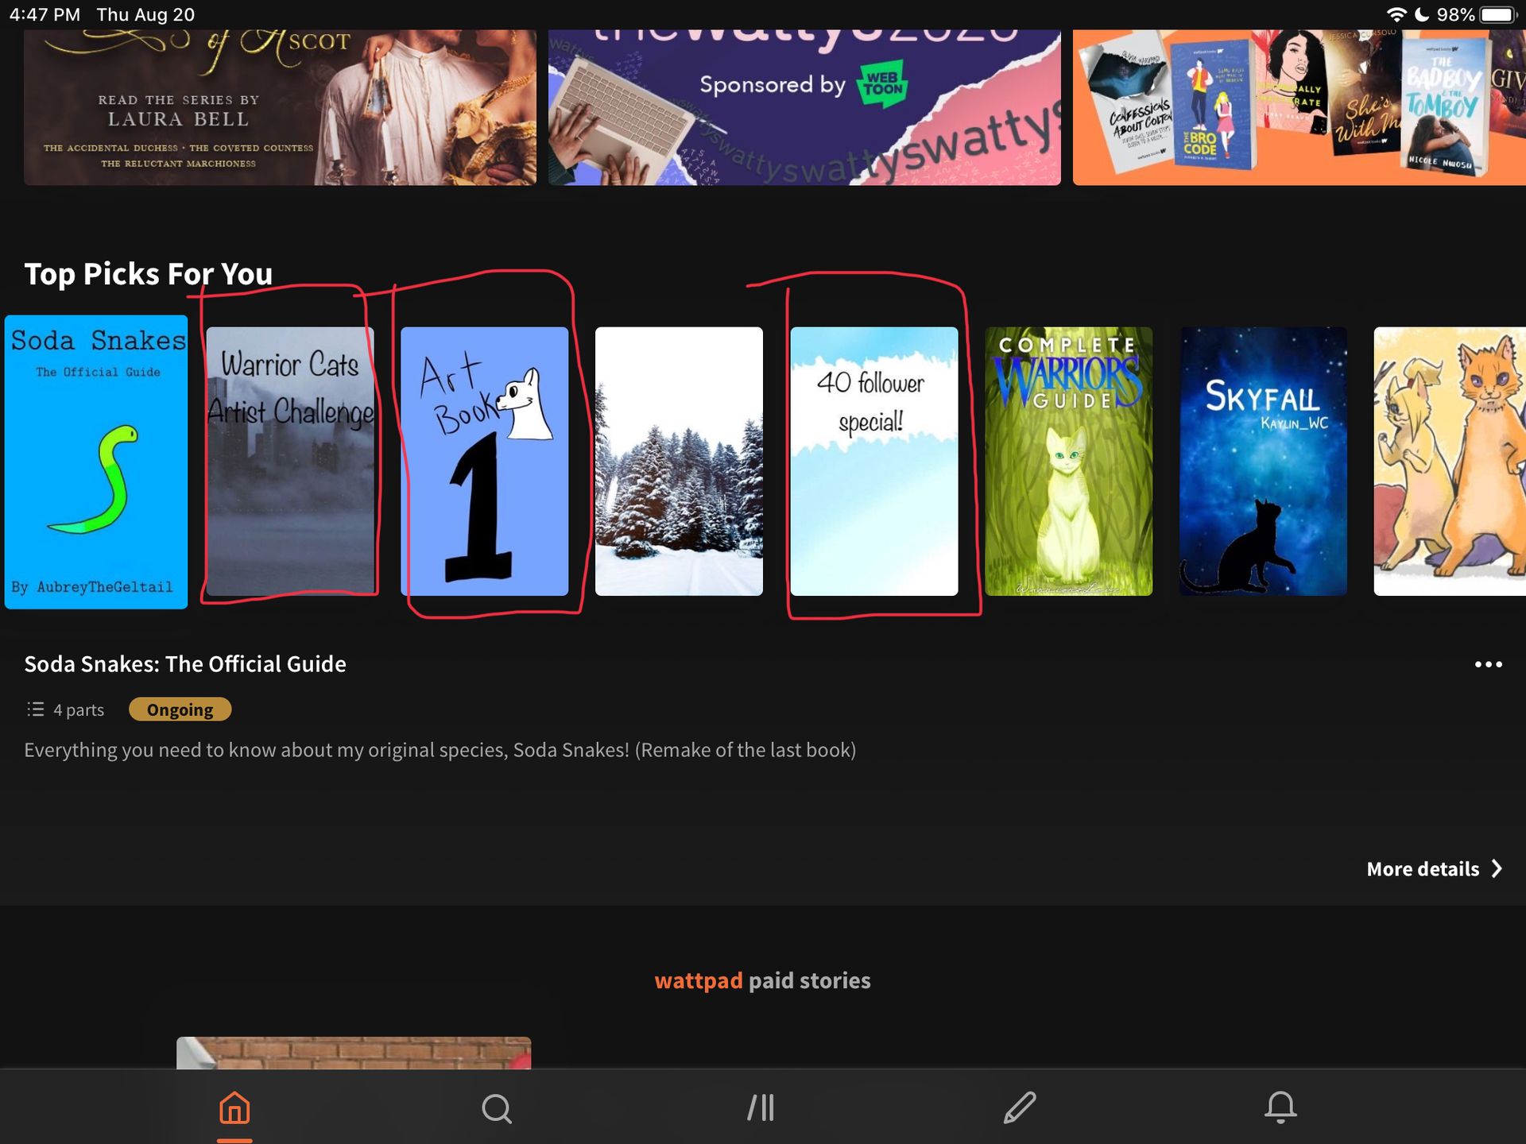Viewport: 1526px width, 1144px height.
Task: Tap the Wi-Fi status icon
Action: click(x=1396, y=14)
